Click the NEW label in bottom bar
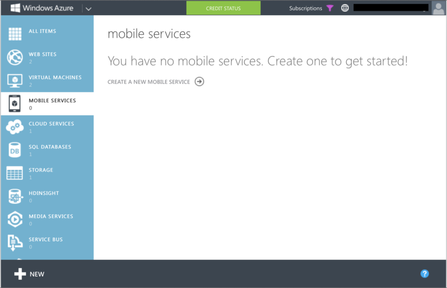 [37, 274]
